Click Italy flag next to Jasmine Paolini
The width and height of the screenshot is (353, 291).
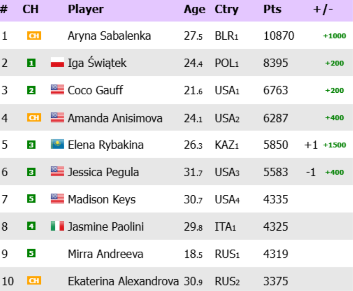pos(57,227)
